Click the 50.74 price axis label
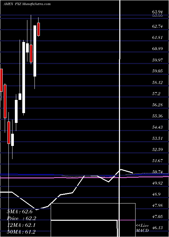169x237 pixels. coord(158,172)
